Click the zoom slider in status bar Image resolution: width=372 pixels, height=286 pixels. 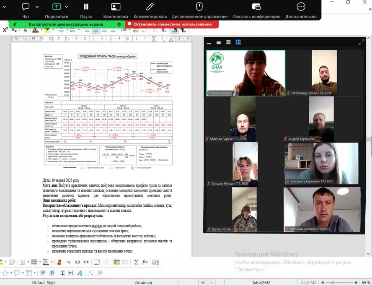click(339, 283)
